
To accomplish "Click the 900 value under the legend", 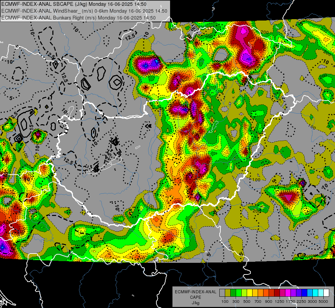I will point(269,301).
